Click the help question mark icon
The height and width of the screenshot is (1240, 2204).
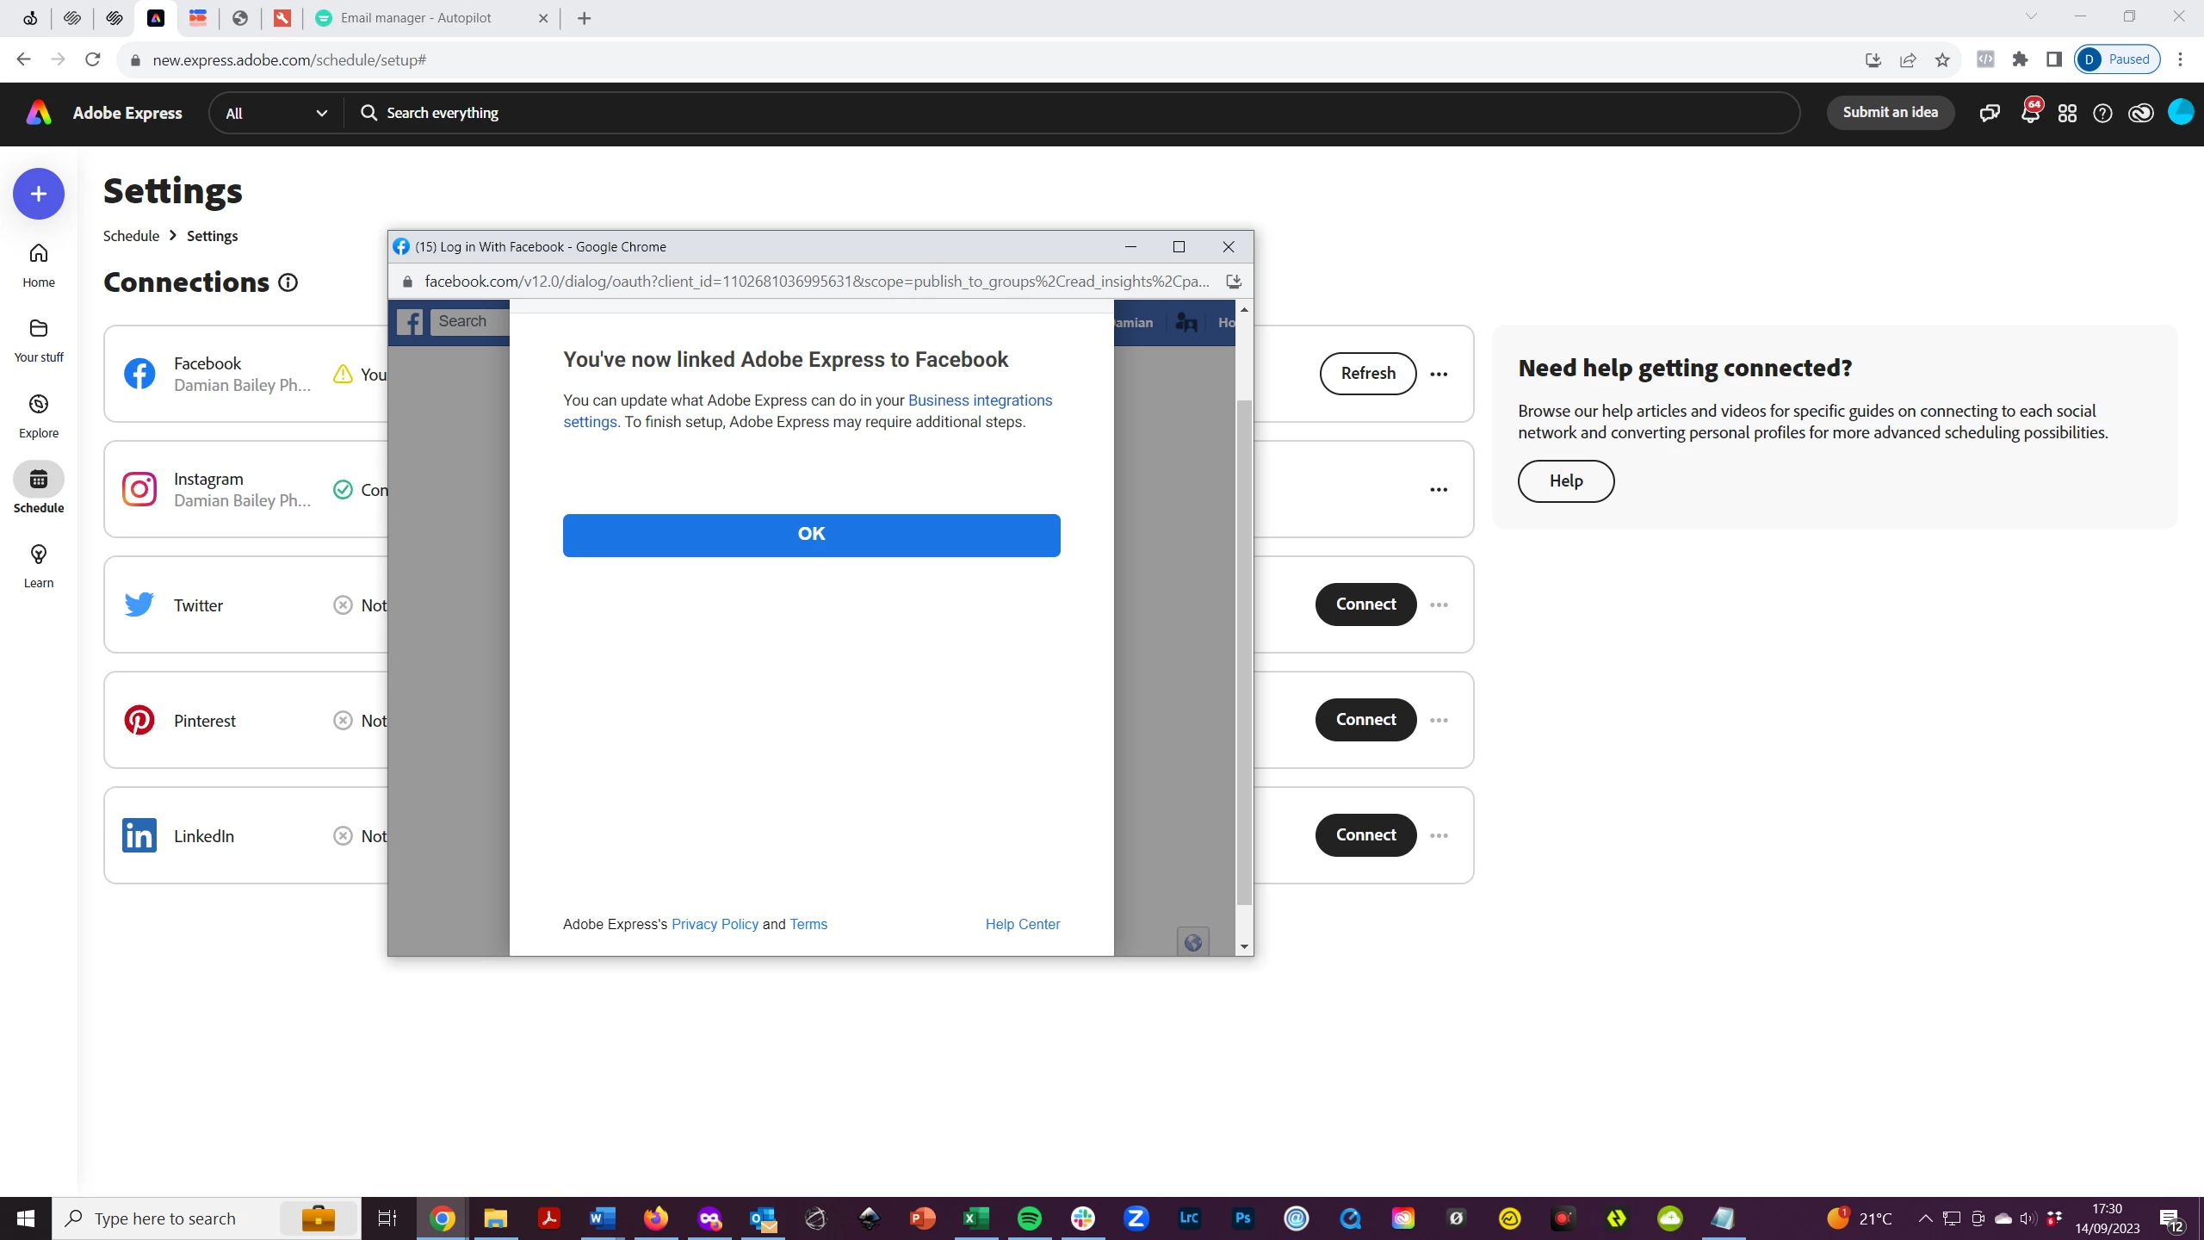click(2102, 113)
